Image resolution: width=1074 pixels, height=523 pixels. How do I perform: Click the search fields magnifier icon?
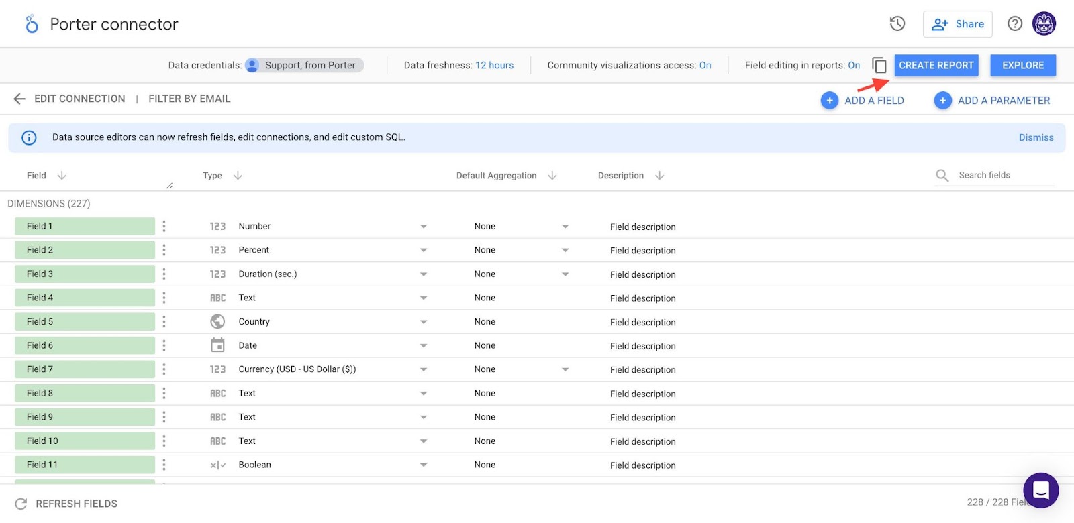(x=942, y=176)
